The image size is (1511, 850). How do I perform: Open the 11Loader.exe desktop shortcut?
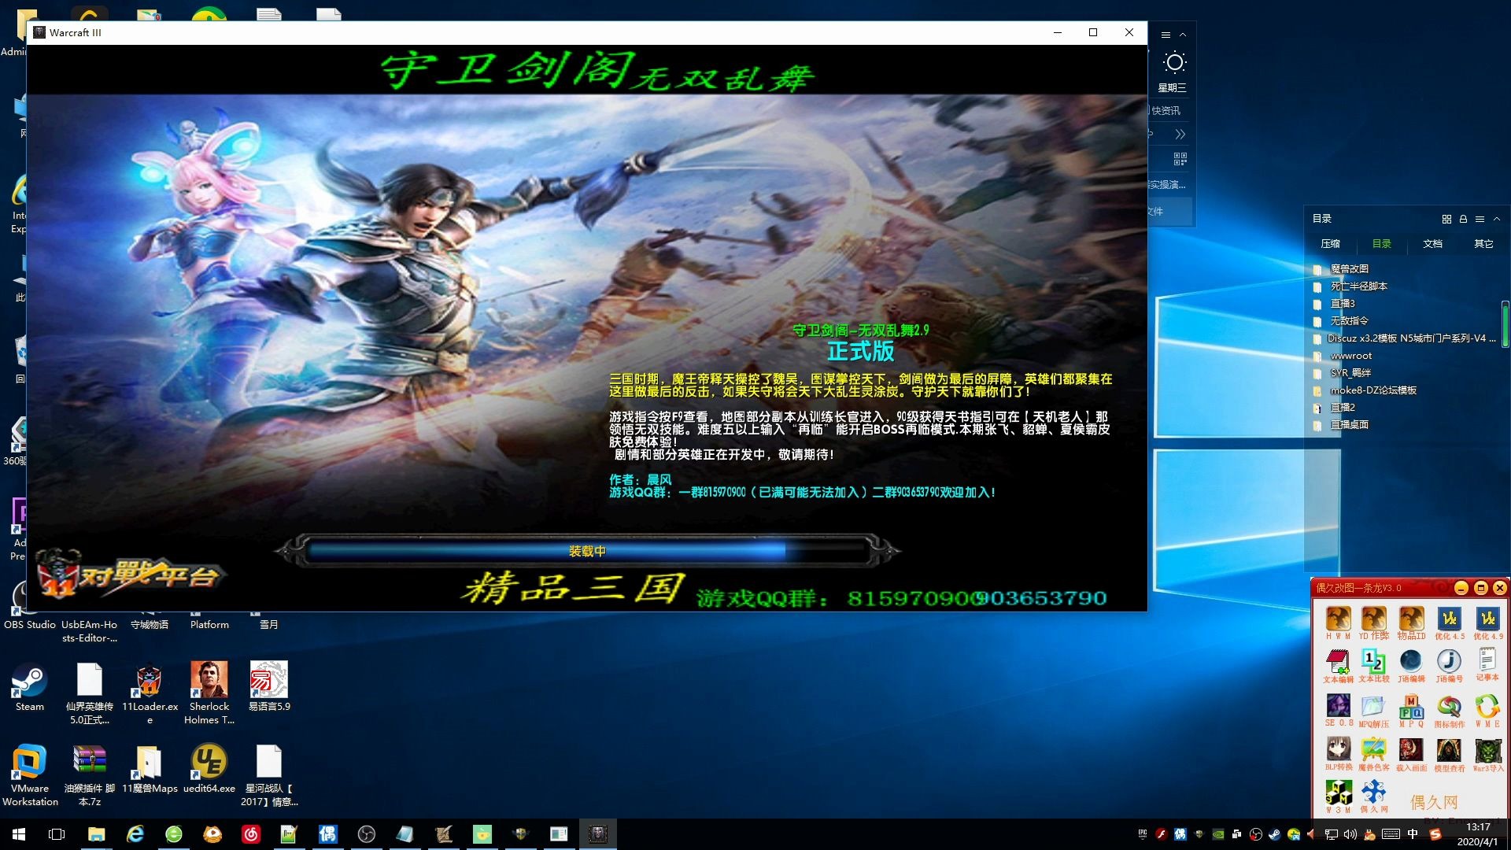(x=150, y=693)
